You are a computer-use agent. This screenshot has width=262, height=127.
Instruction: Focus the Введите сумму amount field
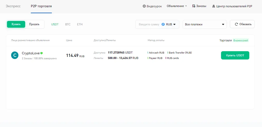[149, 24]
